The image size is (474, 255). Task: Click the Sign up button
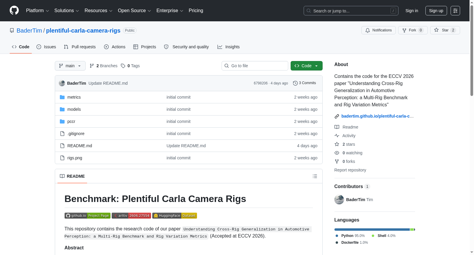436,11
